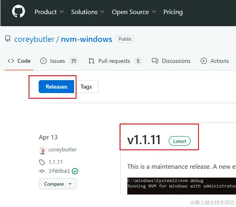Open the v1.1.11 release title

[144, 140]
